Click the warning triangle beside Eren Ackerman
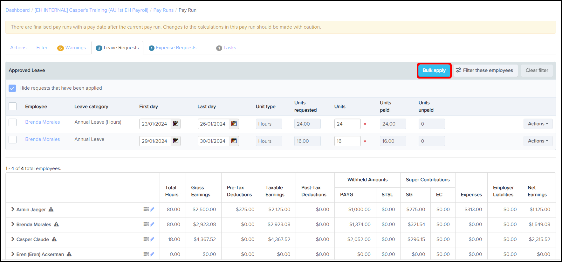Viewport: 562px width, 262px height. pyautogui.click(x=69, y=254)
